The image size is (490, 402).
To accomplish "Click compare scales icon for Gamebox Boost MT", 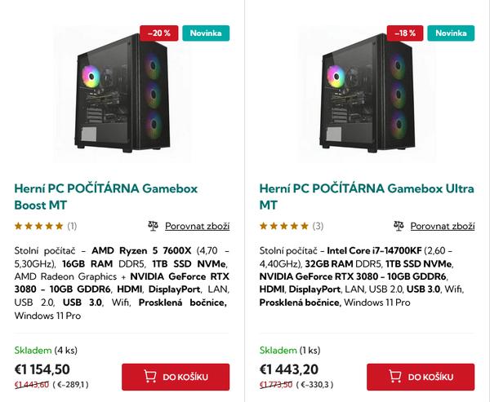I will point(153,226).
